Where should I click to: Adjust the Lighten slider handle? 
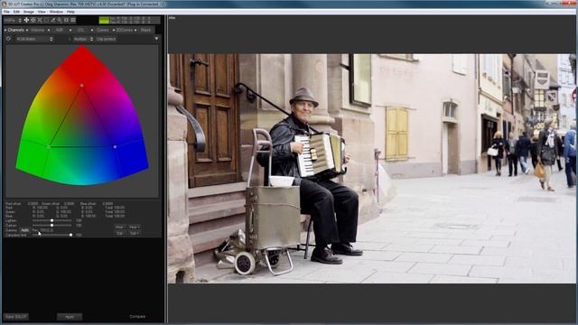[x=52, y=220]
